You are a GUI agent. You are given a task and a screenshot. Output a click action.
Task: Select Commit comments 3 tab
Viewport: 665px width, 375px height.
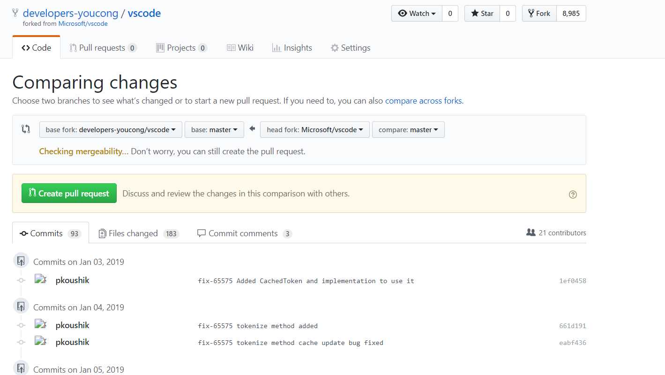pos(245,233)
